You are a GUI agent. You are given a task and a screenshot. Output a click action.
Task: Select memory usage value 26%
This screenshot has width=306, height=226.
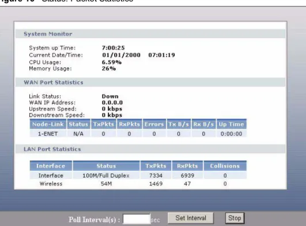coord(109,69)
